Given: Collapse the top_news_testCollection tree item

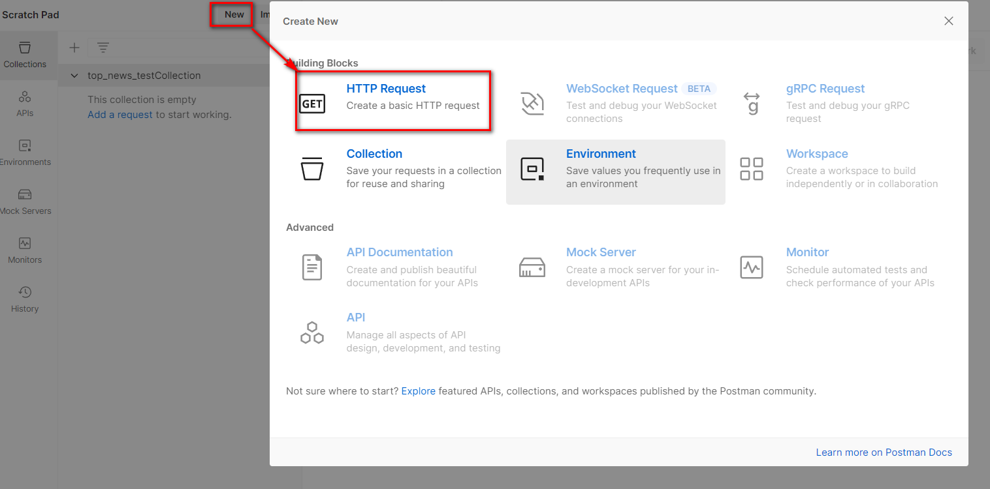Looking at the screenshot, I should tap(74, 76).
